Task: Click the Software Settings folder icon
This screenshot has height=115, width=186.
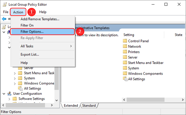Action: click(x=15, y=99)
